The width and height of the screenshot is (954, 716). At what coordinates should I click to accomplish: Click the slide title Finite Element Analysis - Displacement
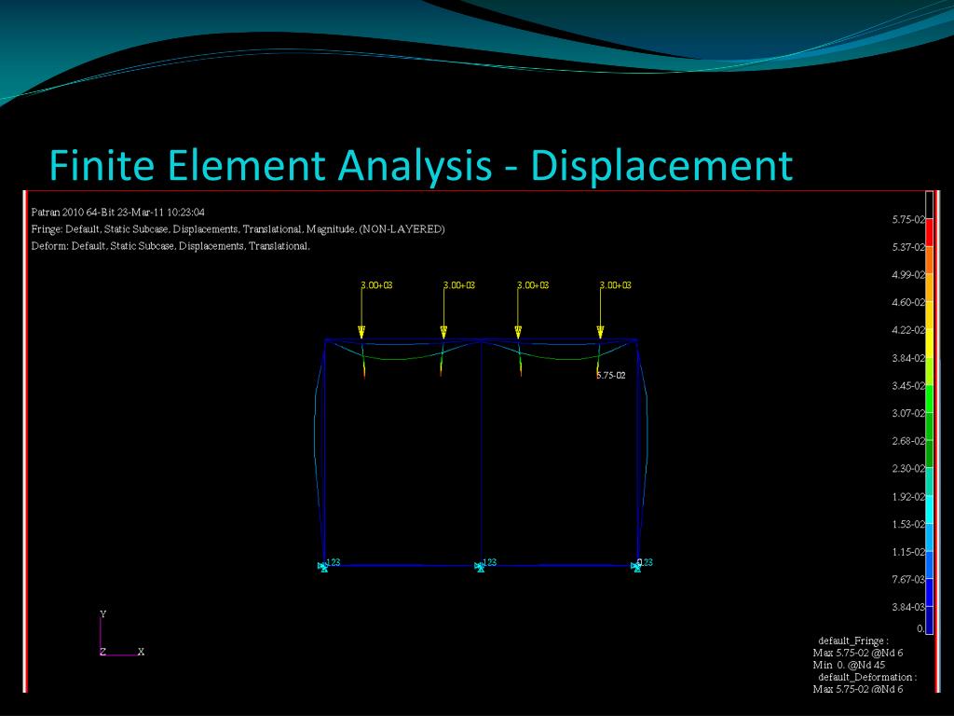pos(420,165)
